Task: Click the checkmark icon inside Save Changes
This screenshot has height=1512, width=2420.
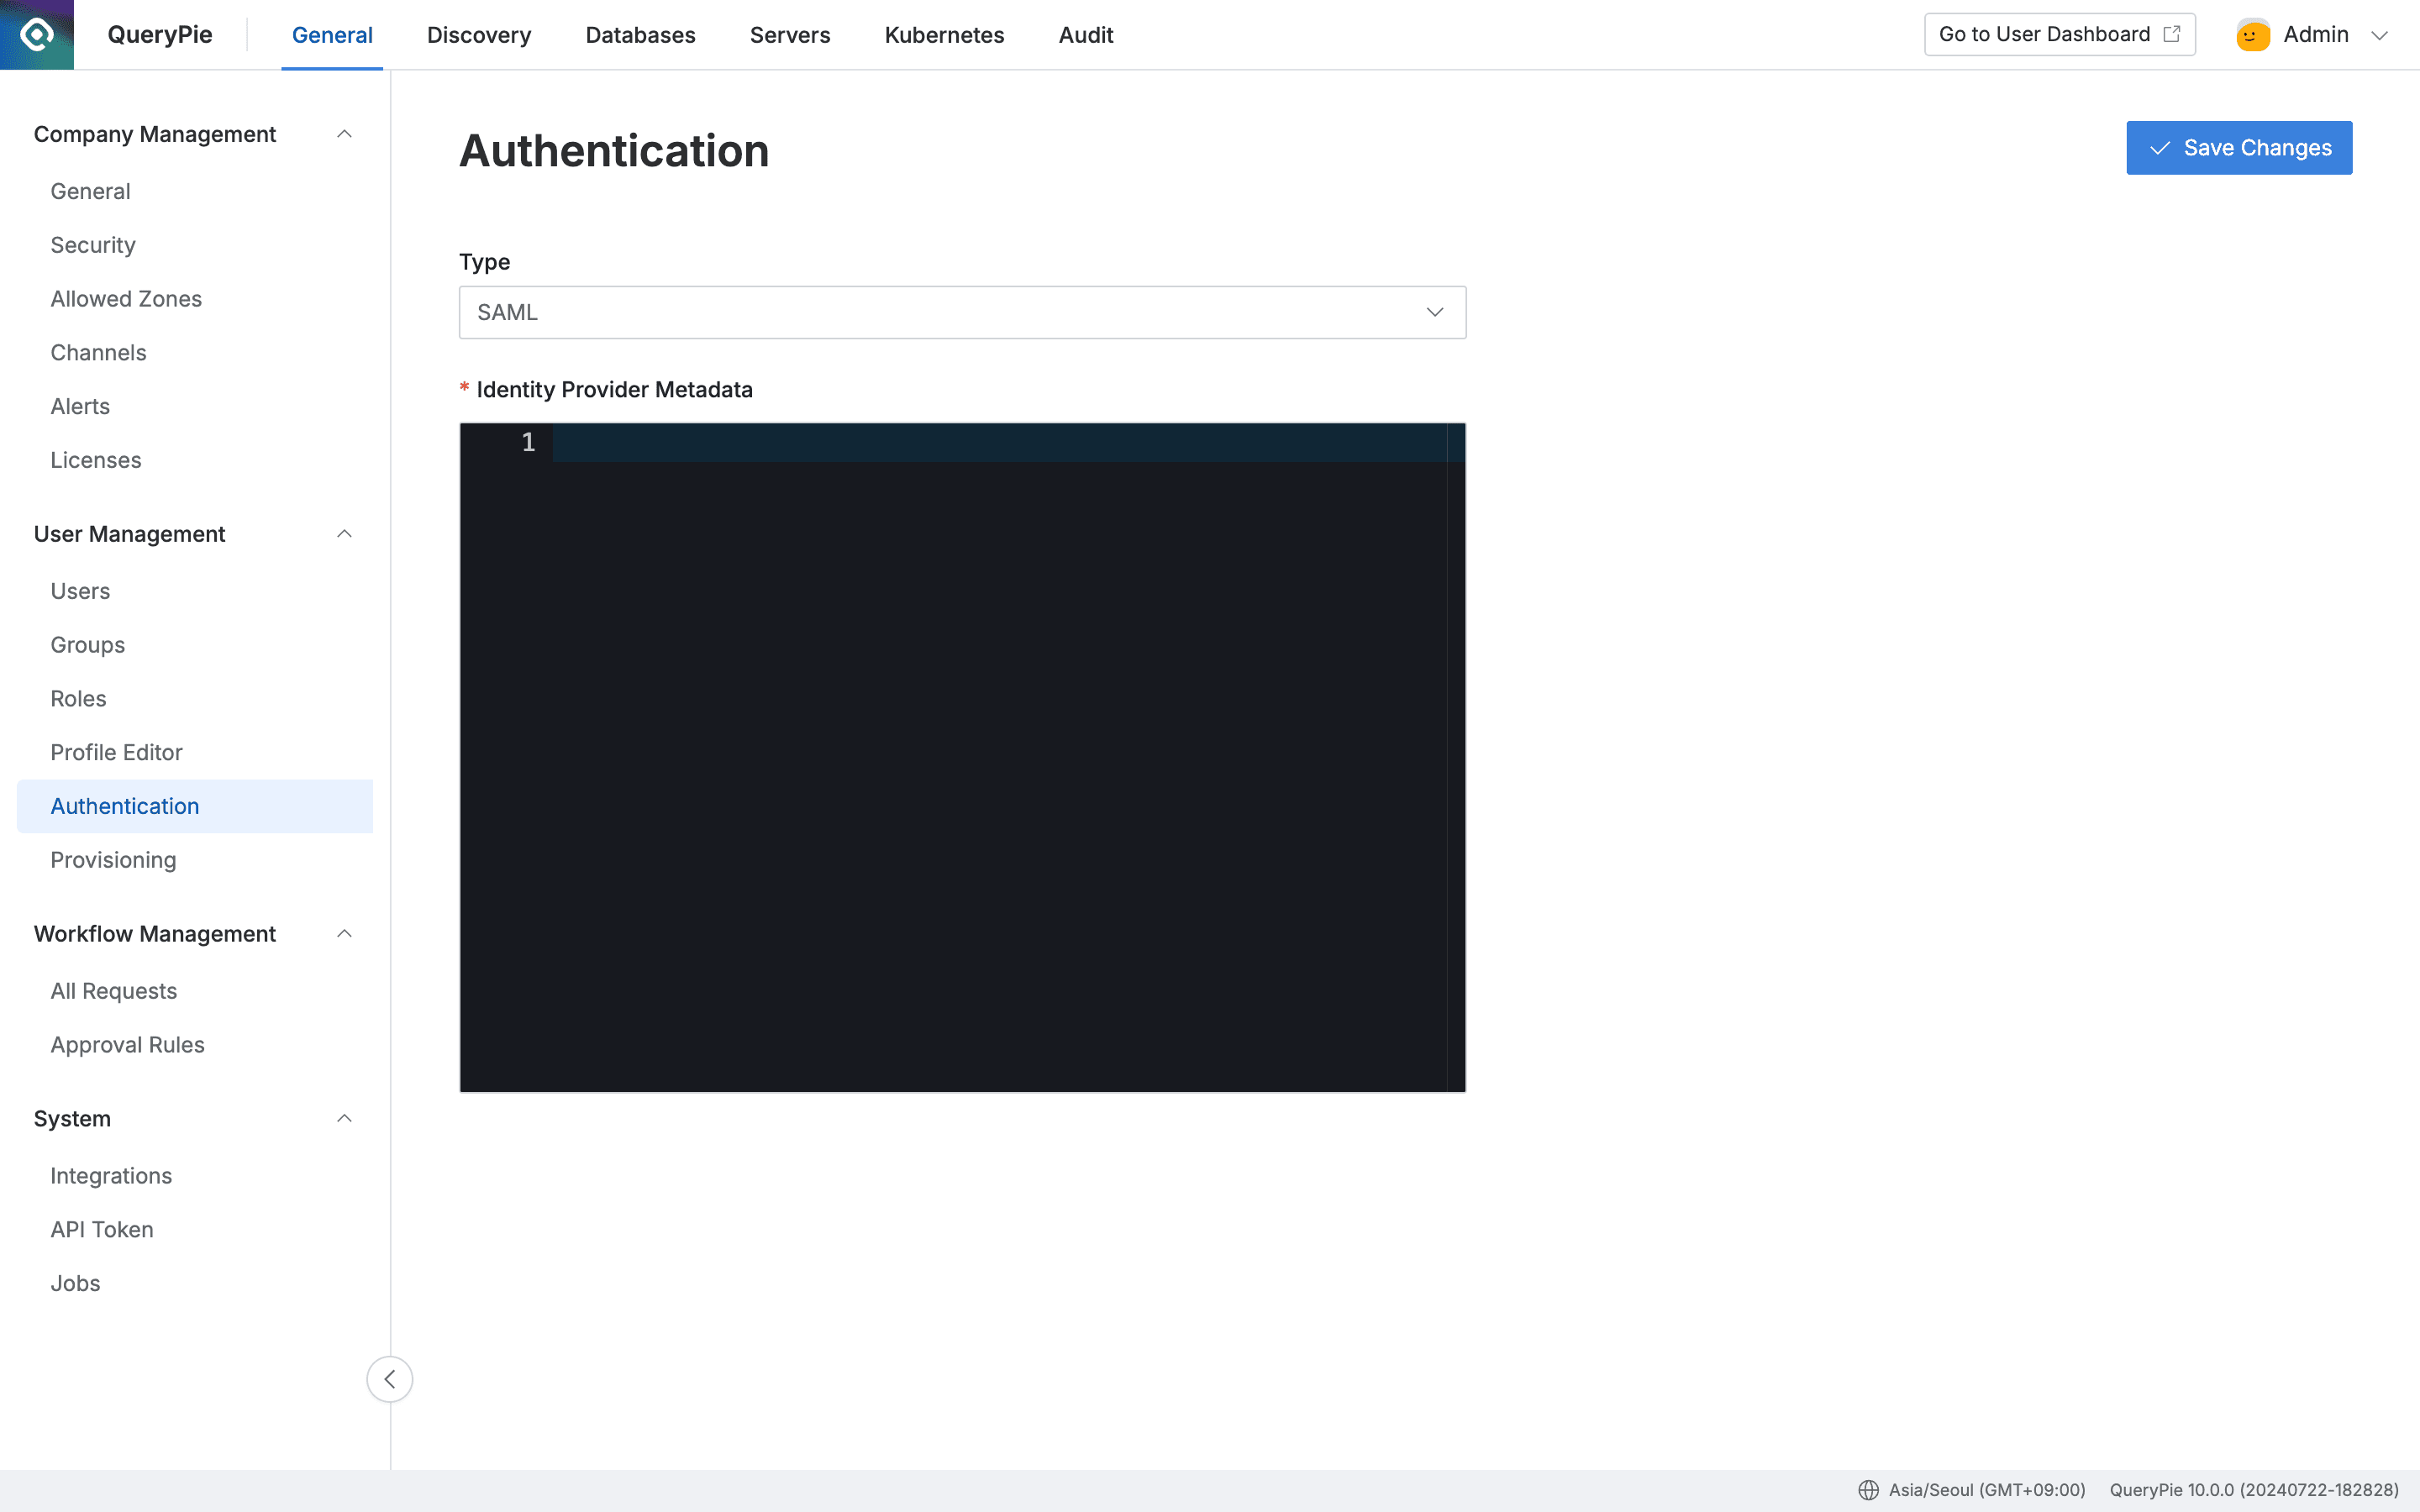Action: (x=2160, y=147)
